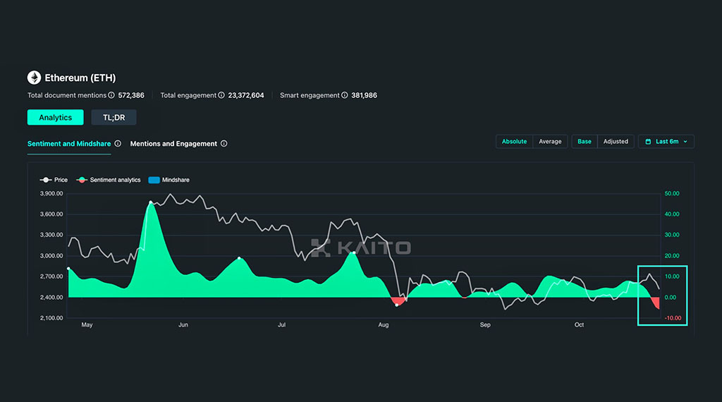This screenshot has height=402, width=722.
Task: Toggle Price series in chart legend
Action: pos(54,180)
